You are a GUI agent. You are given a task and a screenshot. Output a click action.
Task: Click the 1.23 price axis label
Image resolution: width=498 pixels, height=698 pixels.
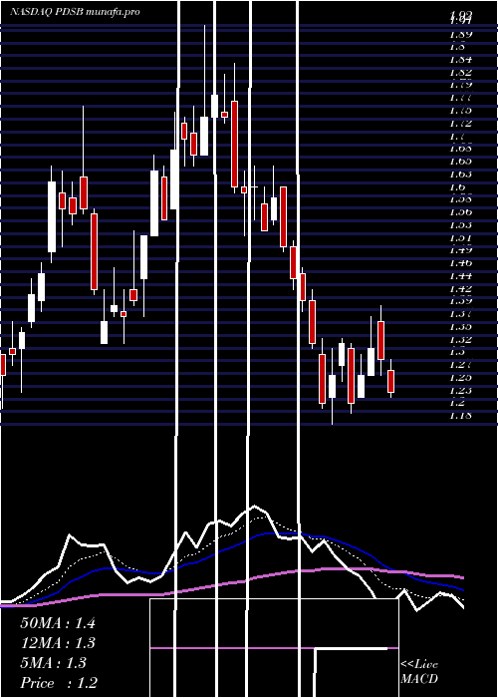pyautogui.click(x=460, y=391)
